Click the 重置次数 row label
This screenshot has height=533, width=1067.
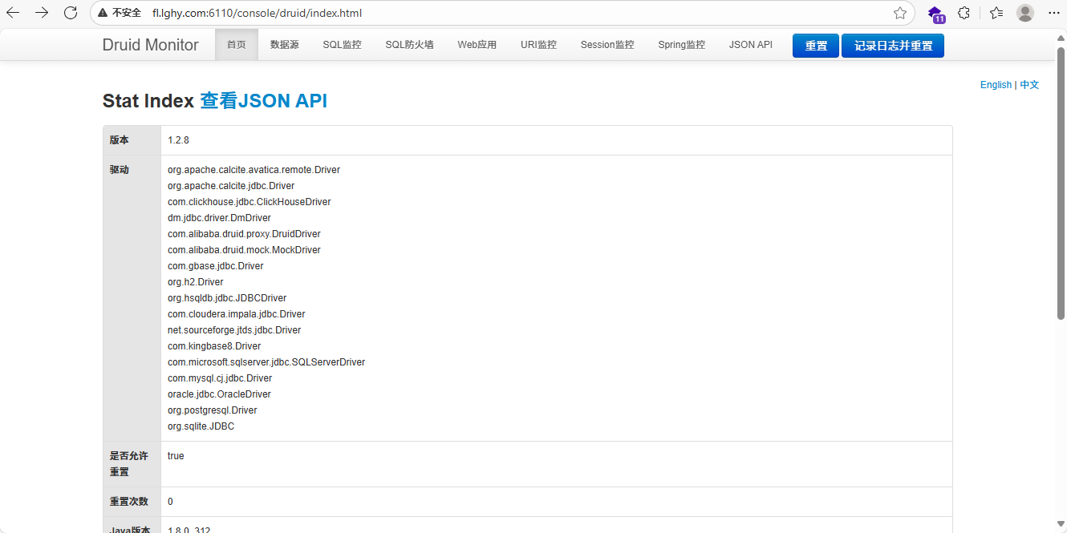pos(129,502)
